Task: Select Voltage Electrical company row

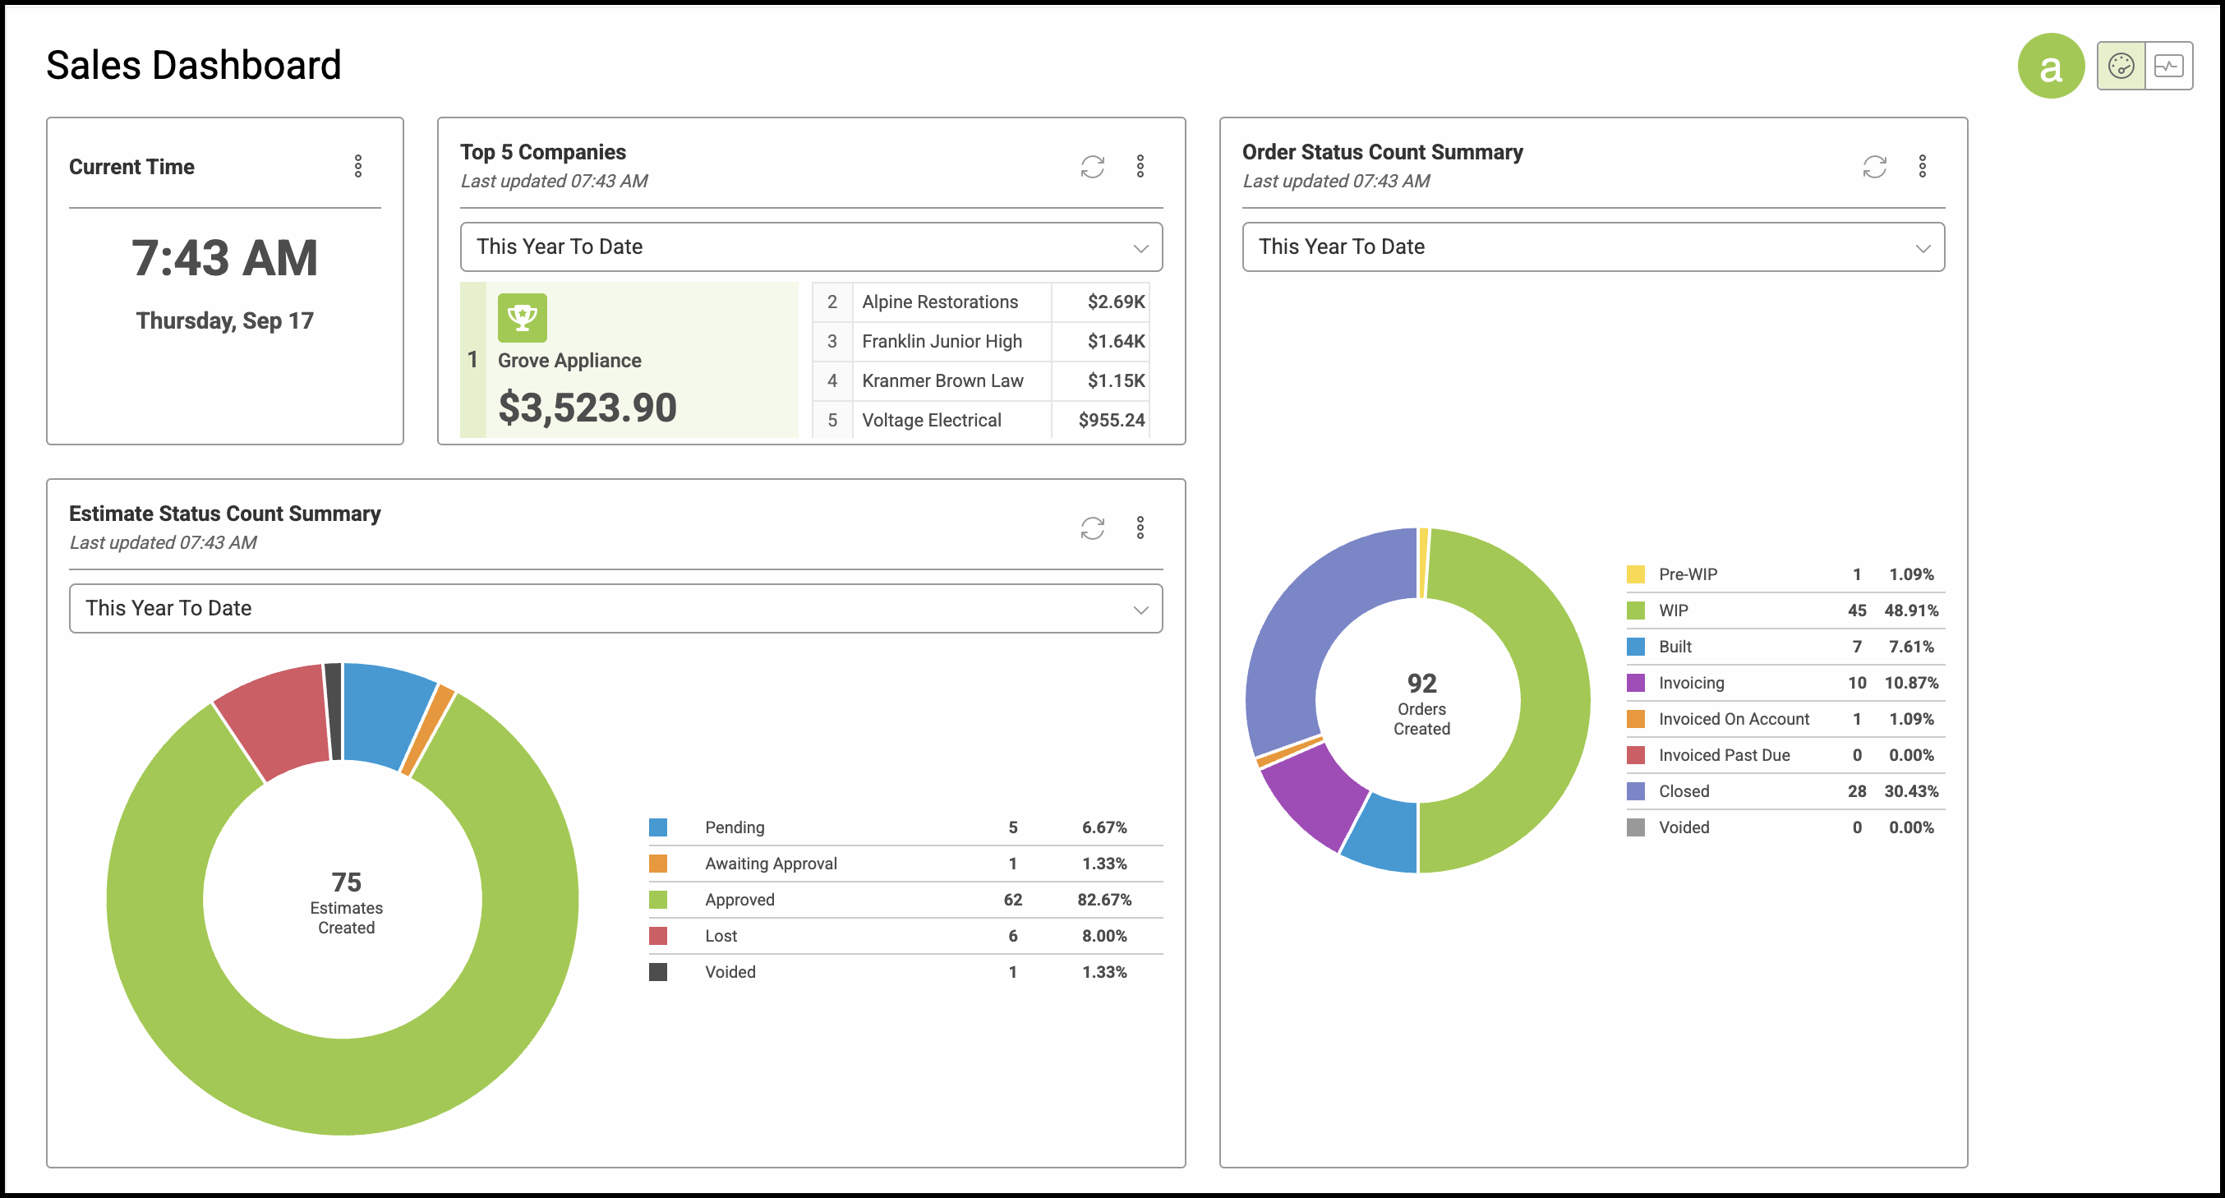Action: tap(980, 420)
